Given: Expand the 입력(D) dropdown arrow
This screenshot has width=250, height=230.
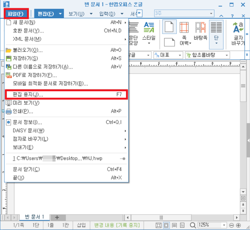Looking at the screenshot, I should (x=122, y=14).
